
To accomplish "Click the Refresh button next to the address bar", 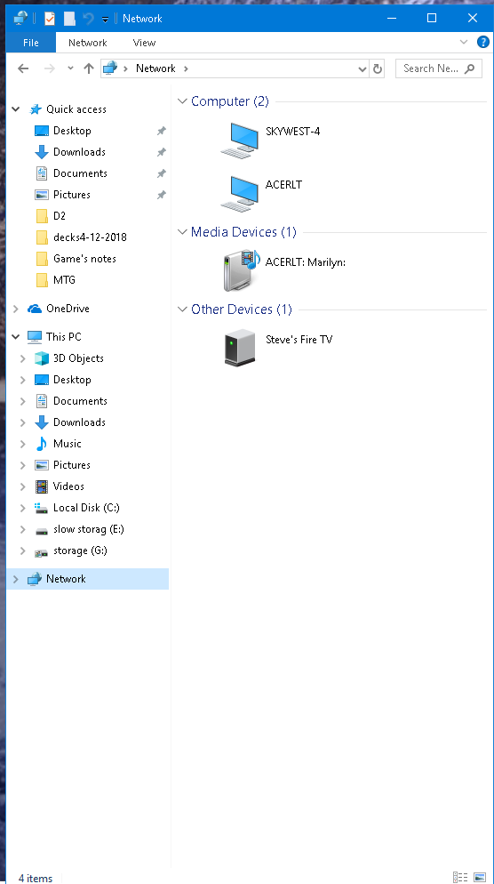I will [378, 68].
